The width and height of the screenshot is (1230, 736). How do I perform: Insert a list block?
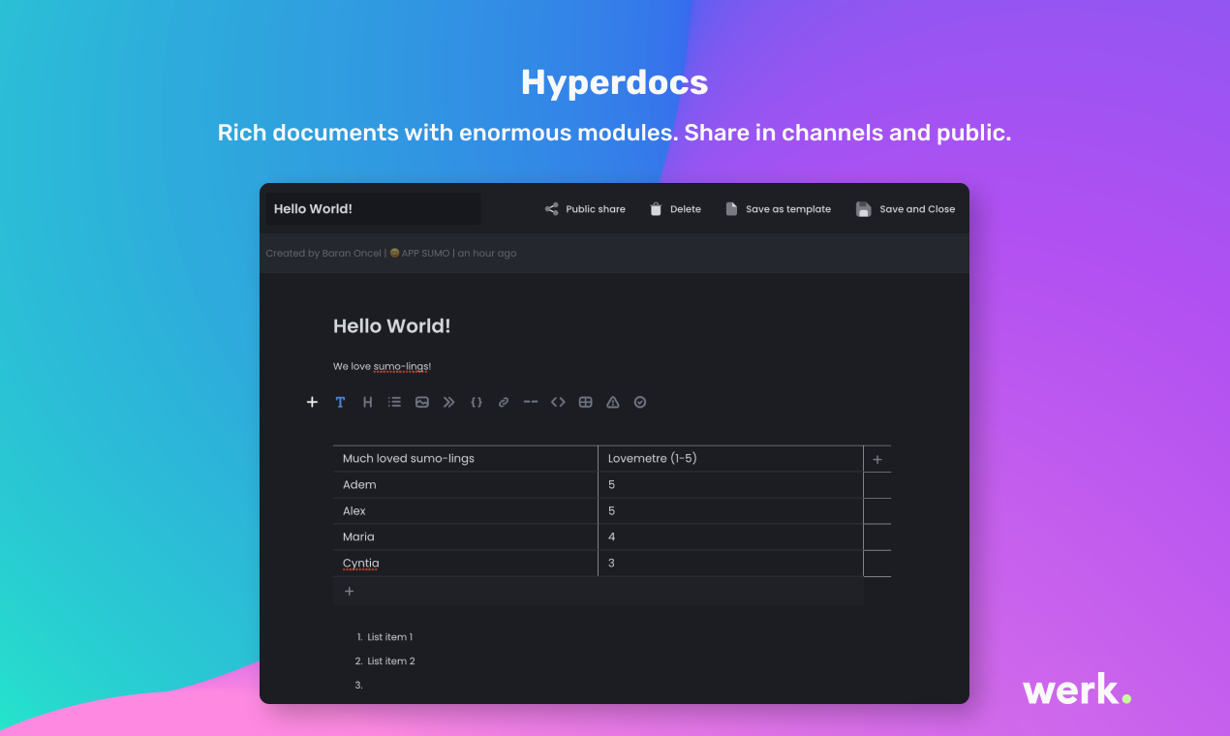[394, 402]
